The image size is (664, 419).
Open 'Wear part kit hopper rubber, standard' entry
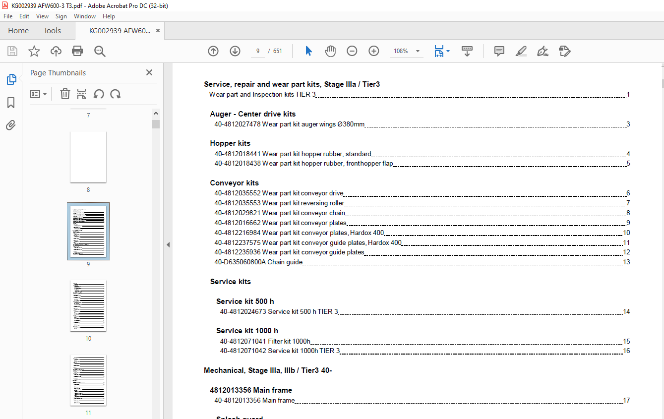coord(422,154)
